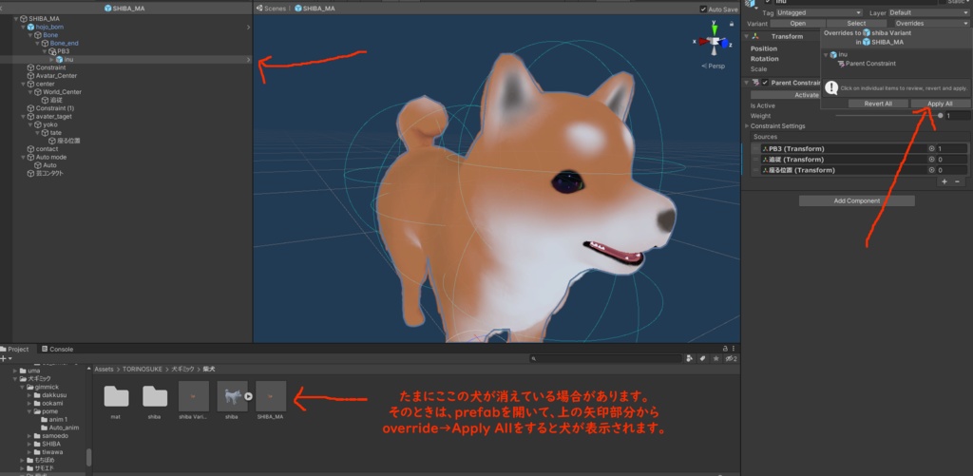Click the Variant Open button
This screenshot has height=476, width=973.
click(x=797, y=24)
